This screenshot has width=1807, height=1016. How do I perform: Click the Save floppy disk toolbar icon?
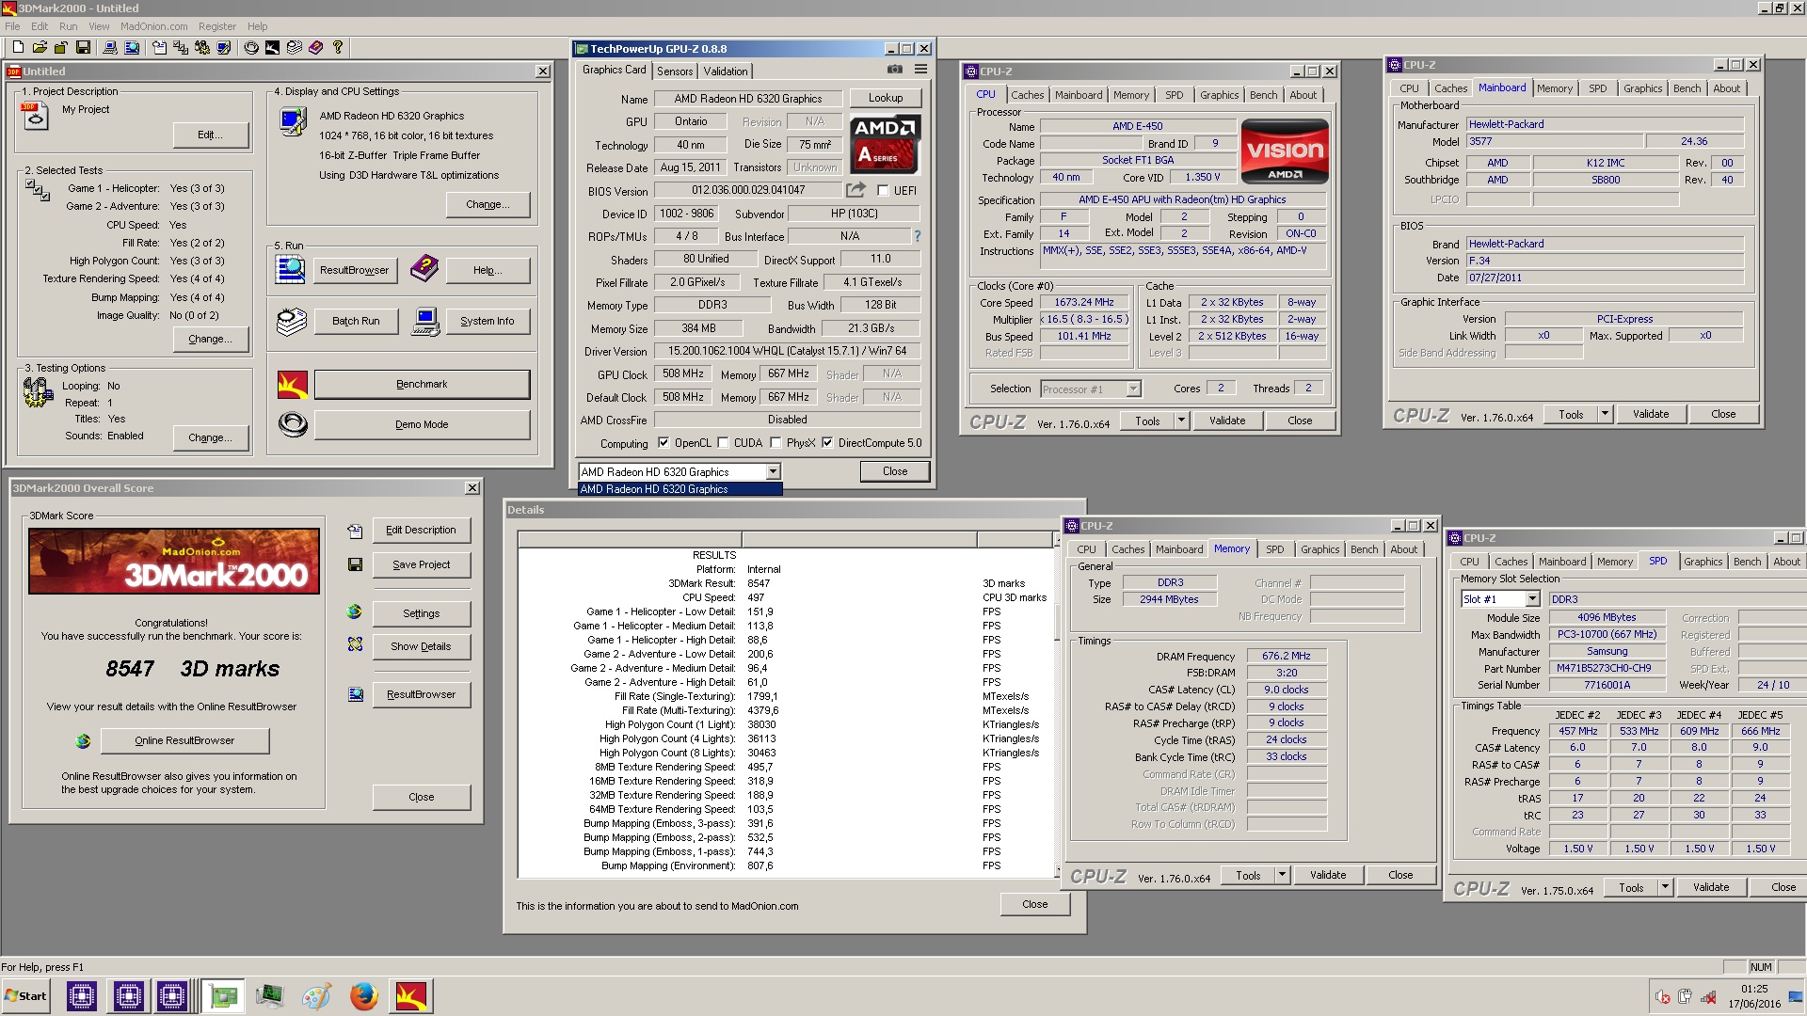[83, 47]
